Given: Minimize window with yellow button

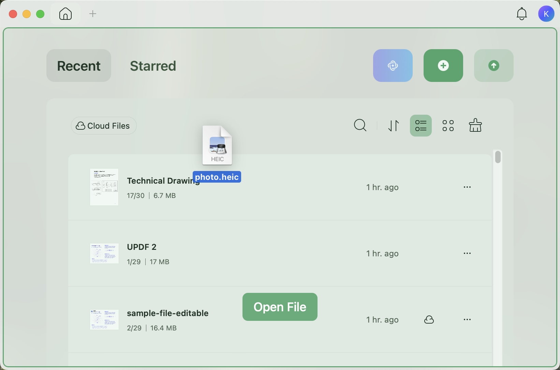Looking at the screenshot, I should (x=27, y=14).
